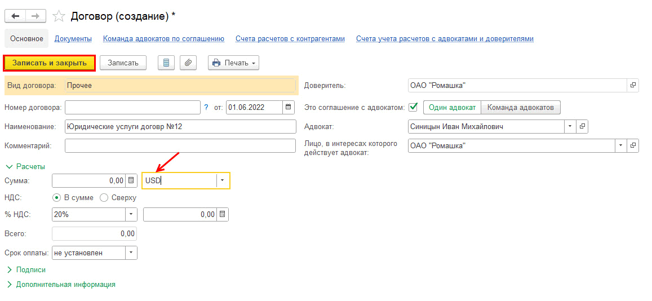Open the calculator for the НДС amount field
This screenshot has width=652, height=301.
pyautogui.click(x=222, y=214)
